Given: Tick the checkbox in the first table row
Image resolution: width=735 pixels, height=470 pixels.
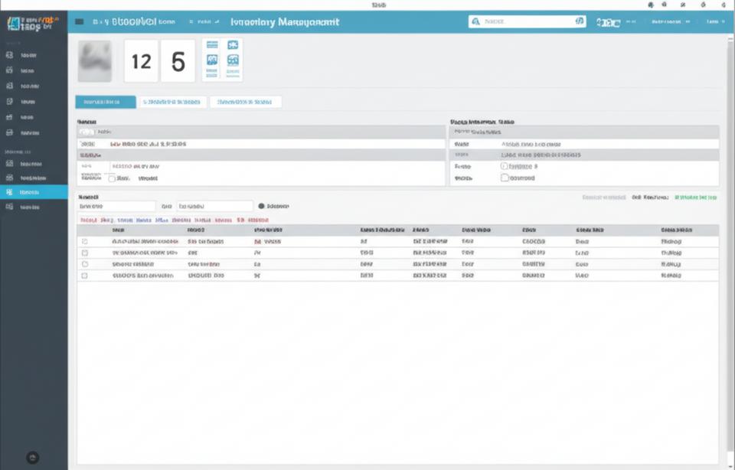Looking at the screenshot, I should tap(85, 241).
